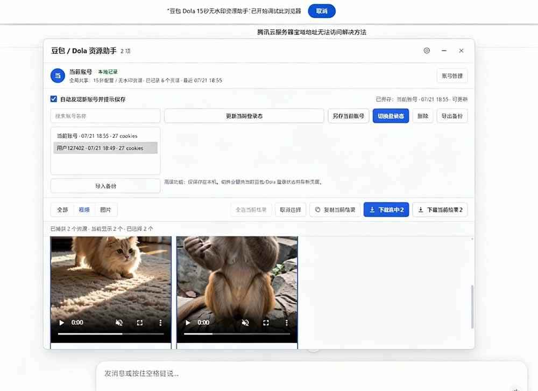Click the blue 下载选中 2 button
The width and height of the screenshot is (538, 391).
click(386, 210)
